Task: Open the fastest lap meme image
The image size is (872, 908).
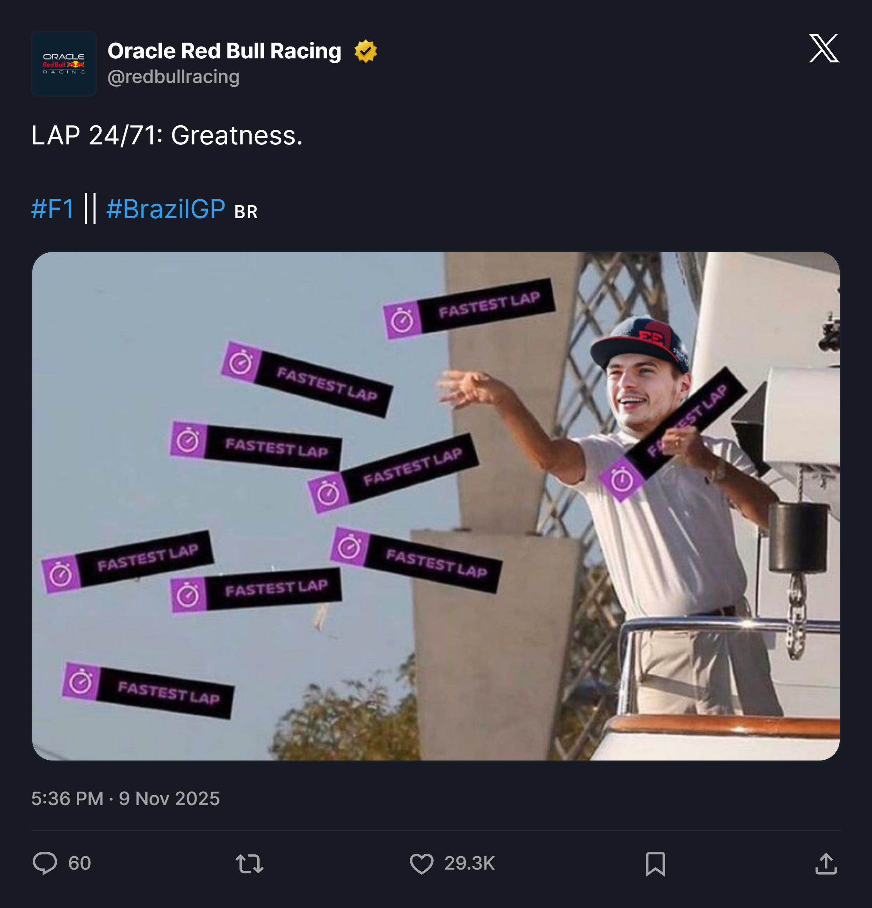Action: click(x=436, y=506)
